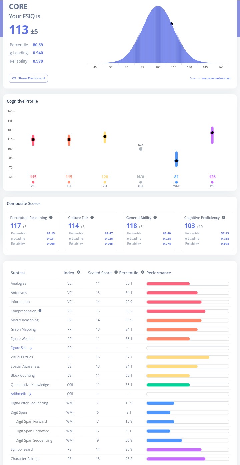Click the PSI 126 data point
This screenshot has width=240, height=465.
click(212, 133)
